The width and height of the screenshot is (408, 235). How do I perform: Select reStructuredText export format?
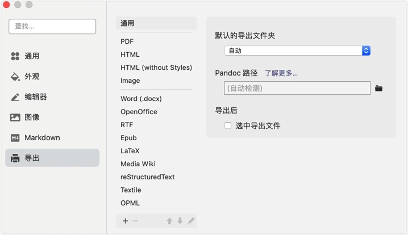point(156,177)
